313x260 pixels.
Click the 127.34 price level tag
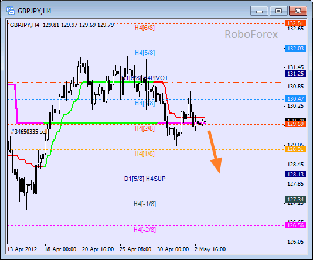(x=295, y=199)
